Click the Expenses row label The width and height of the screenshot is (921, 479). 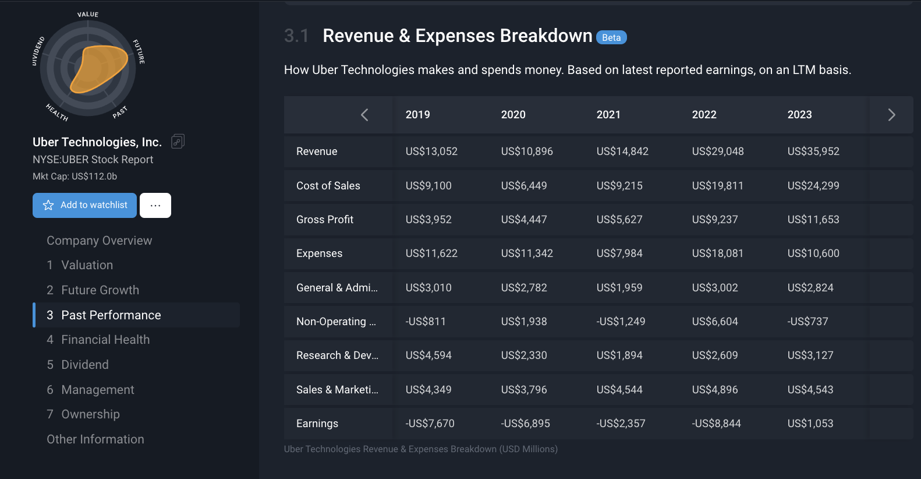pyautogui.click(x=320, y=253)
